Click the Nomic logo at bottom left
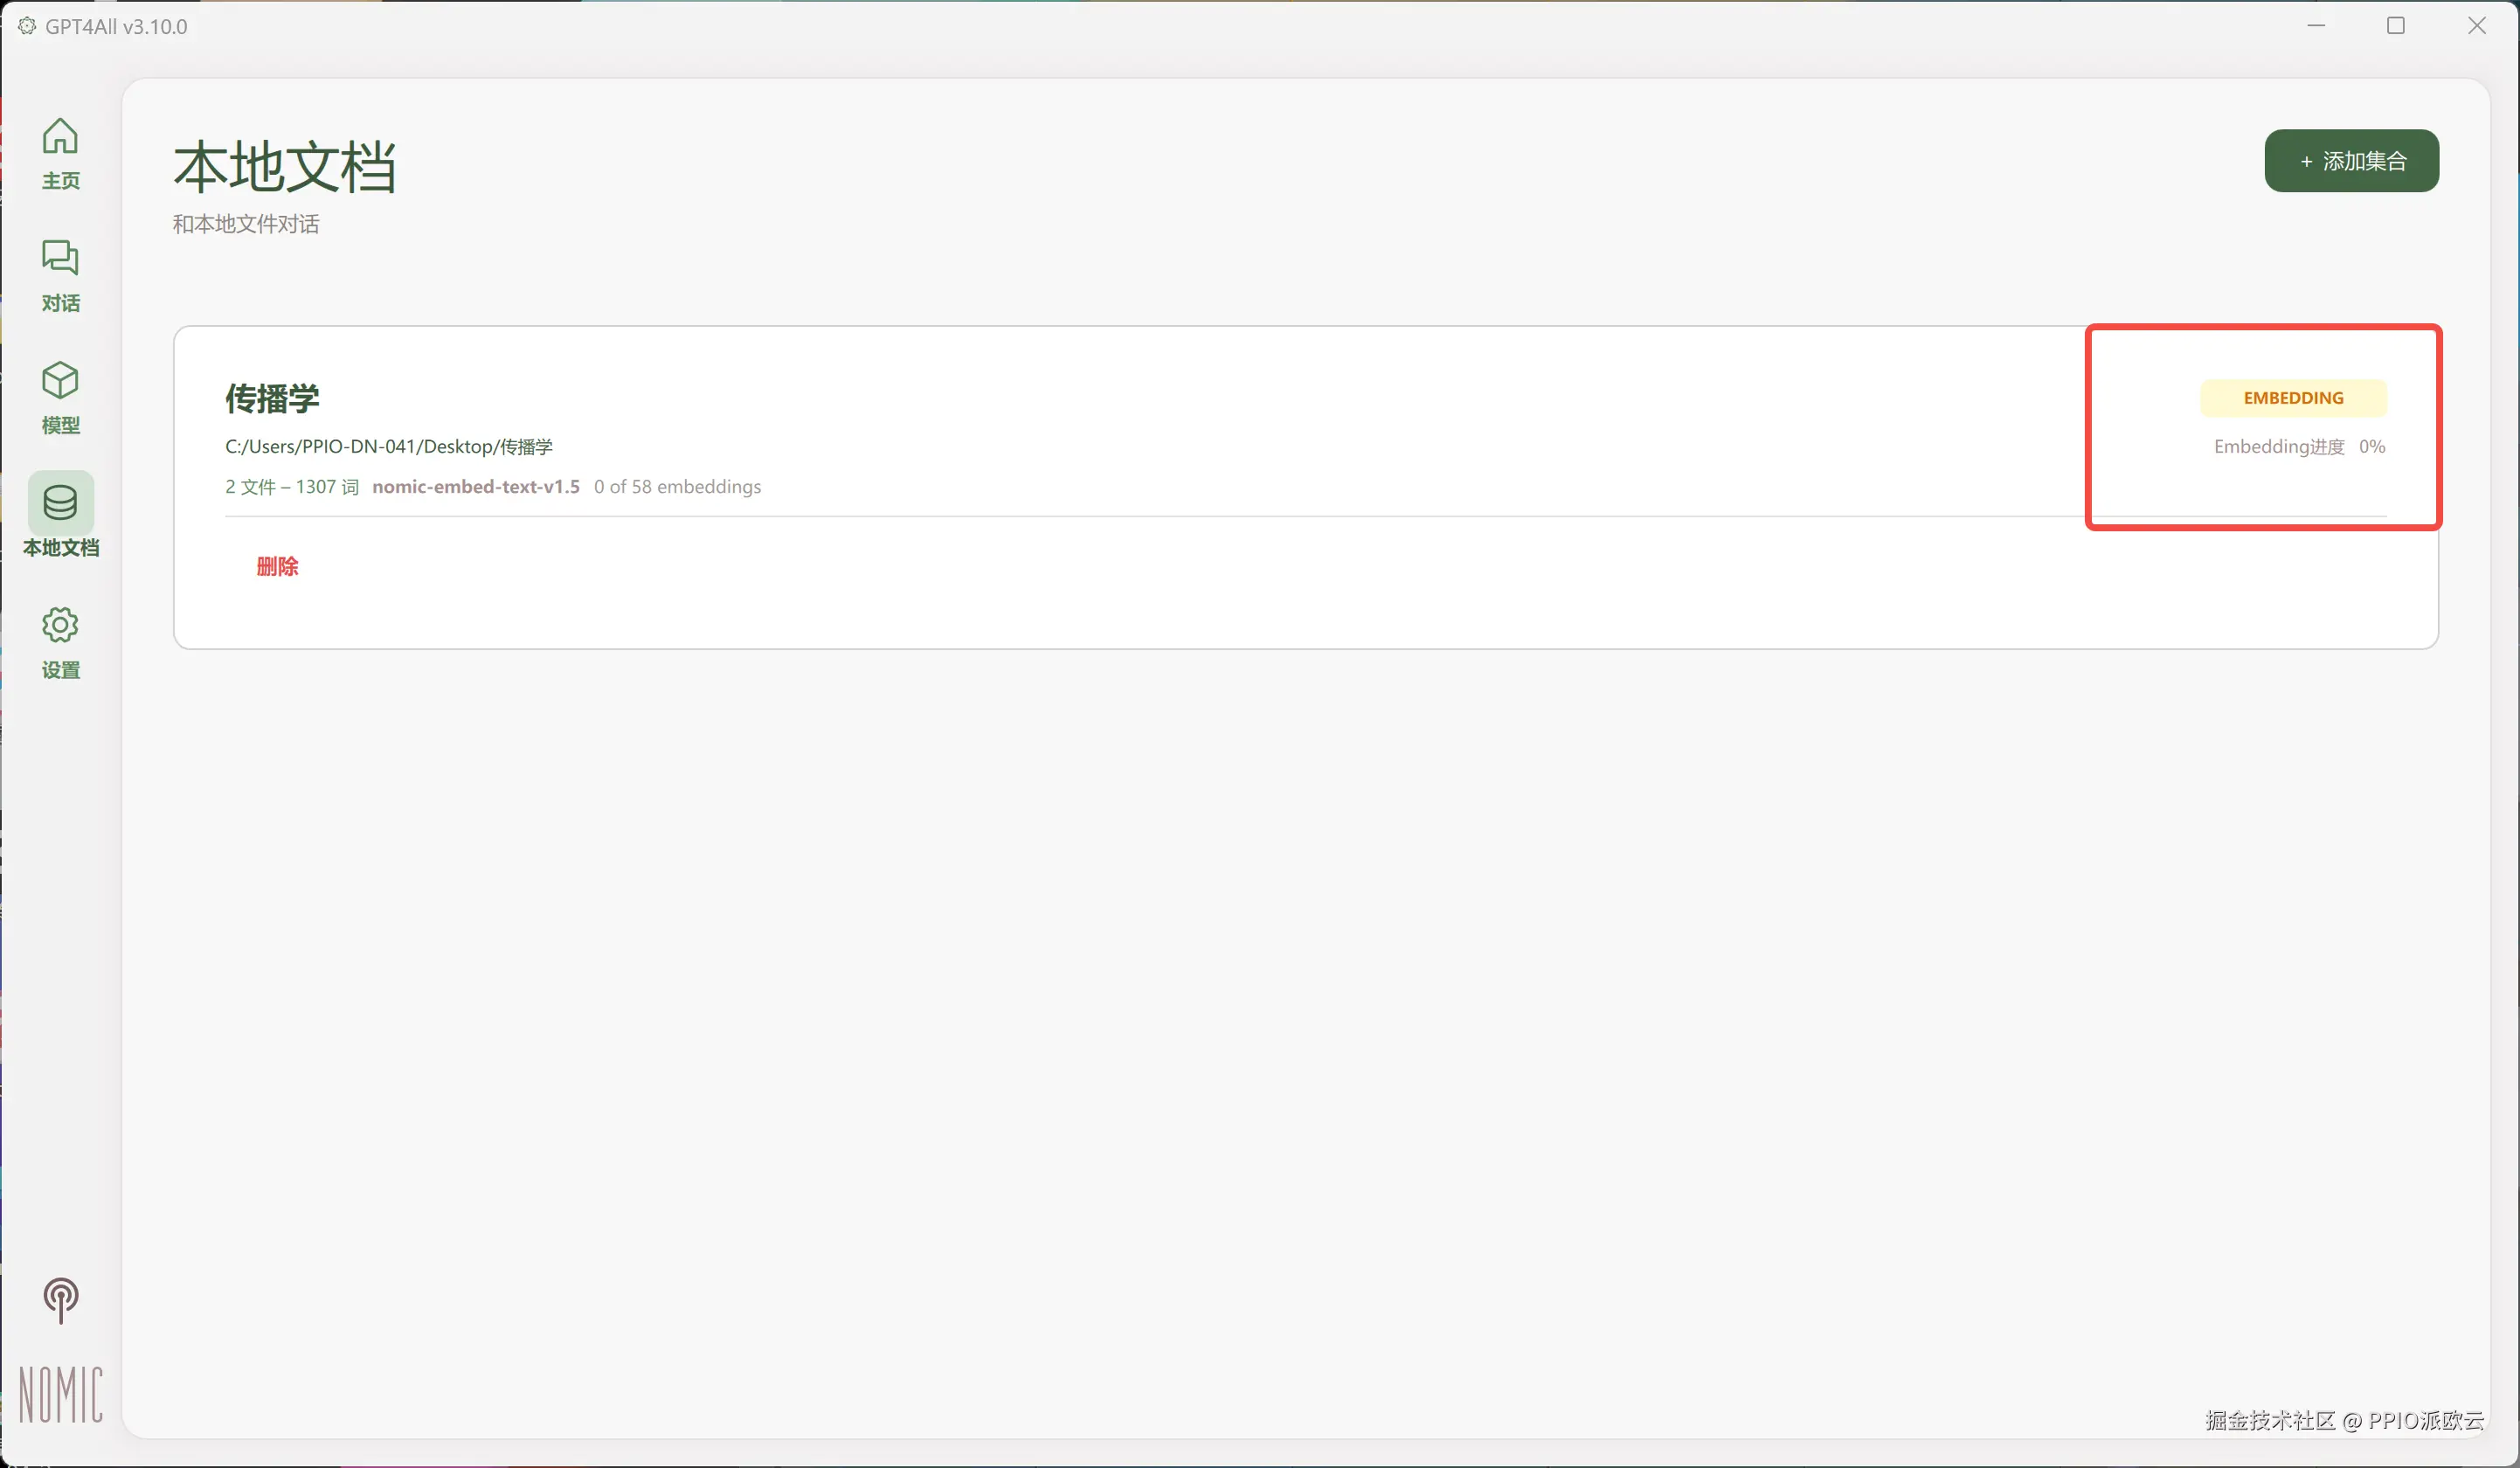Image resolution: width=2520 pixels, height=1468 pixels. pyautogui.click(x=60, y=1393)
